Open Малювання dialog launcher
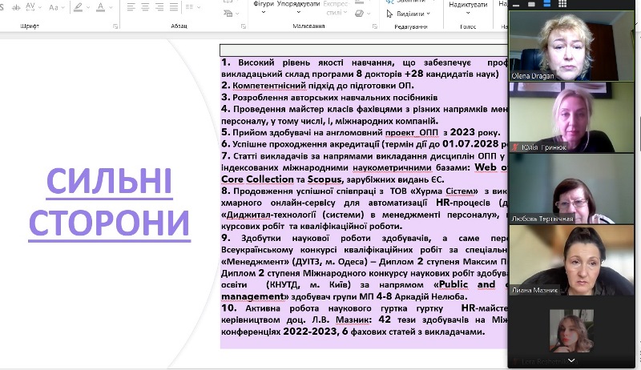The height and width of the screenshot is (370, 641). click(375, 26)
